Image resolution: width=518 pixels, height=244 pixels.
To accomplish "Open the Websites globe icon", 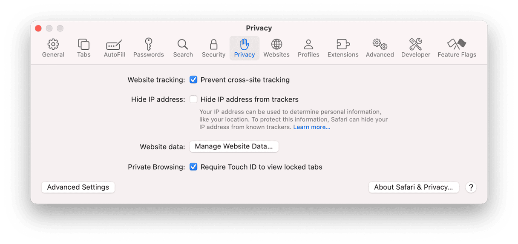I will (x=276, y=44).
